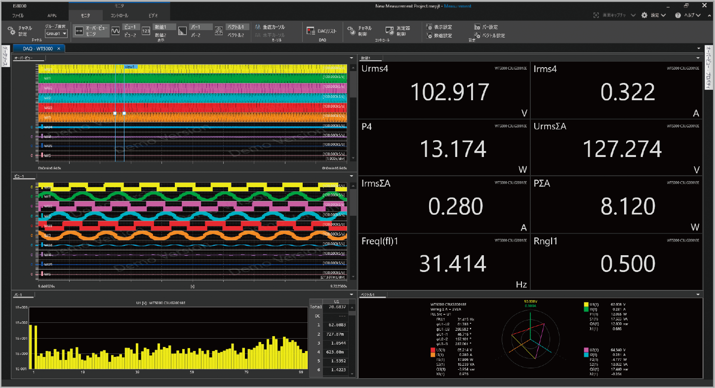Viewport: 715px width, 388px height.
Task: Open 数値設定 numeric settings
Action: 439,36
